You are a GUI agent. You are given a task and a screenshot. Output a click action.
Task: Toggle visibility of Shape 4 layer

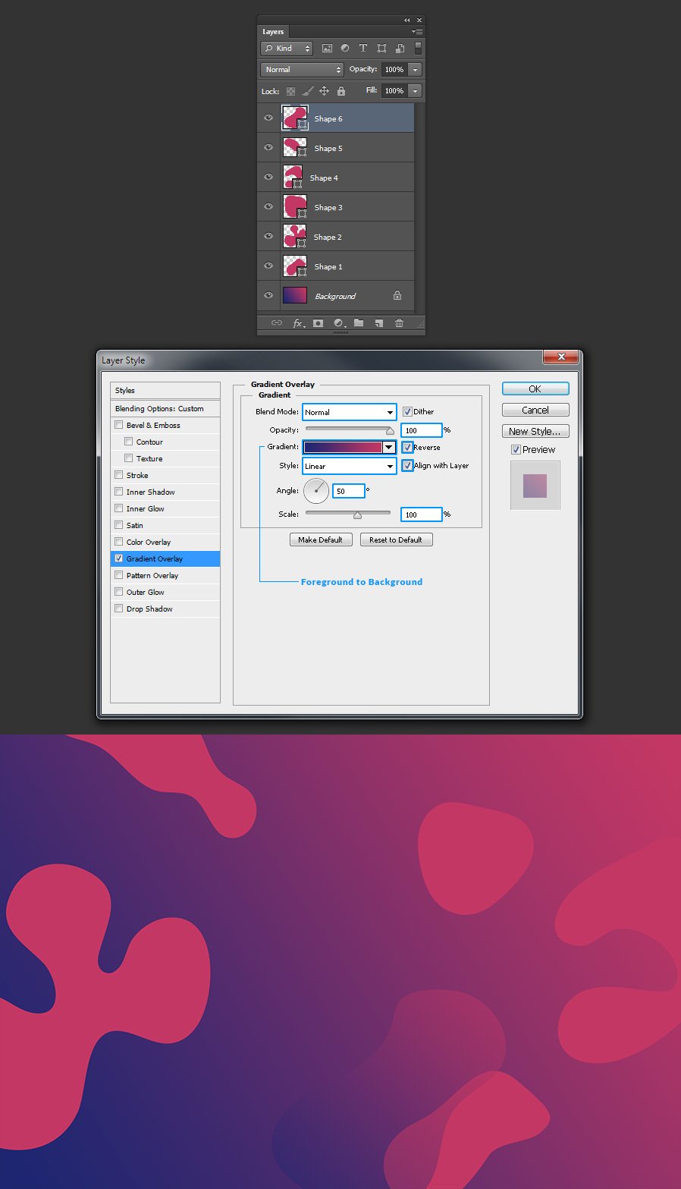click(268, 178)
